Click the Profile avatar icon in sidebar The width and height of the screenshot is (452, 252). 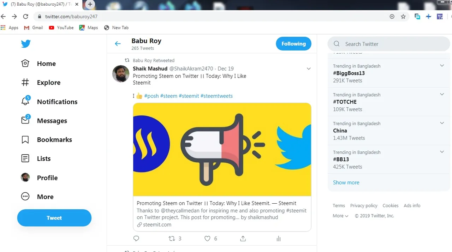coord(25,178)
